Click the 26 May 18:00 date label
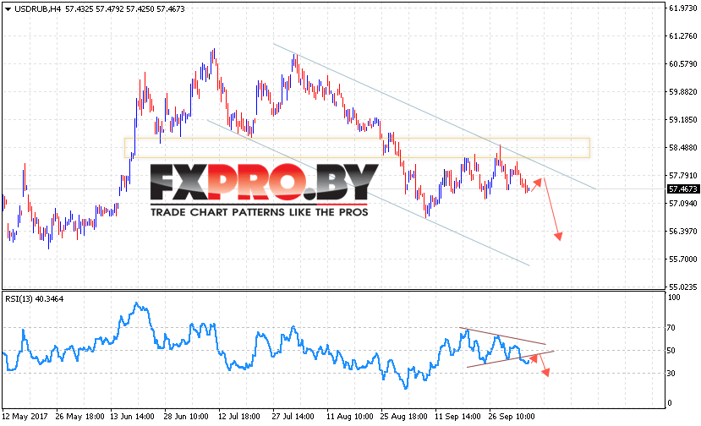 click(x=80, y=417)
